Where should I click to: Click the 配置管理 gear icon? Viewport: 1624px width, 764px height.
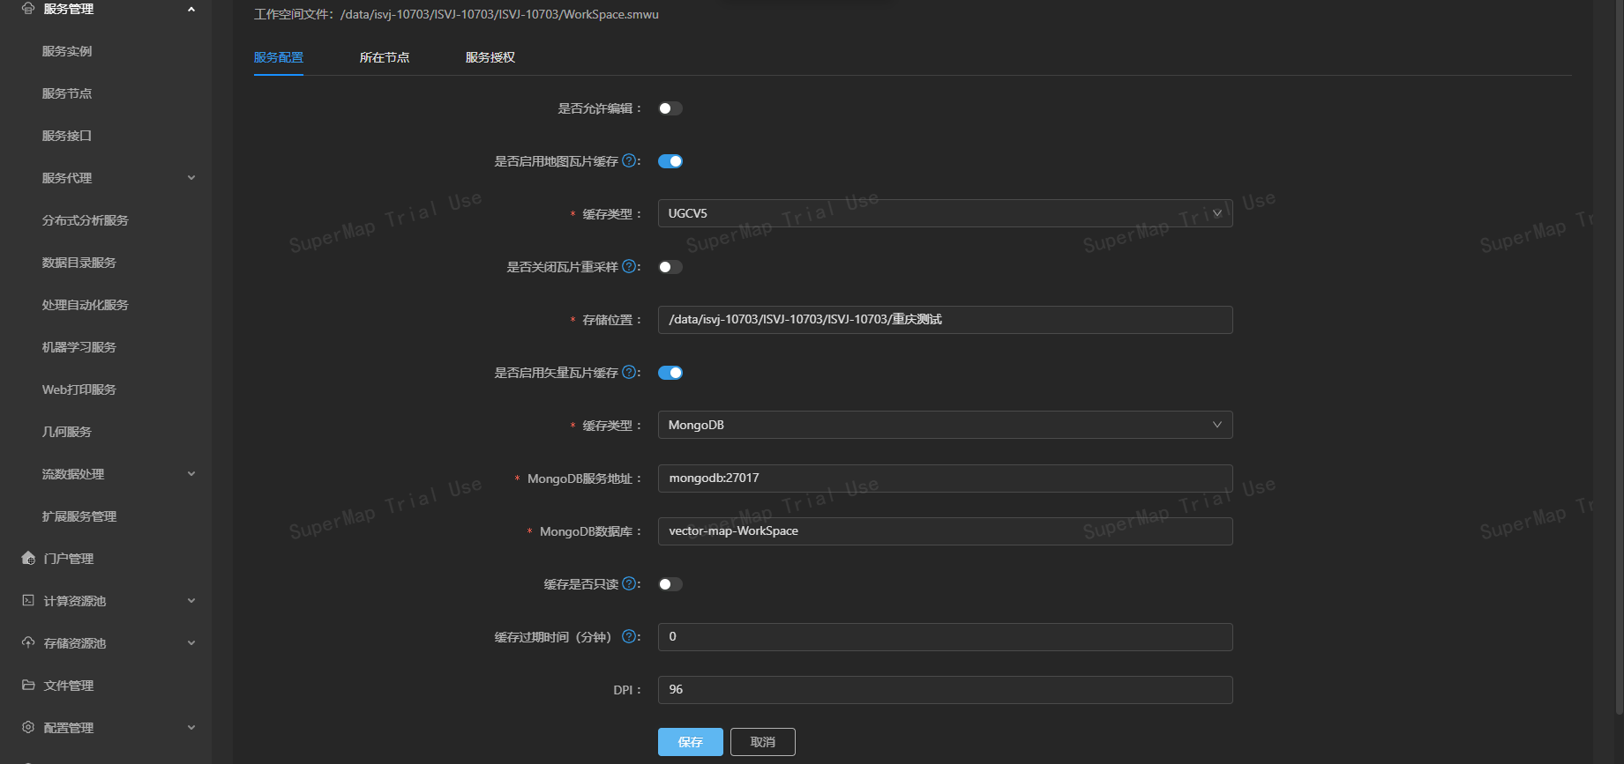[x=28, y=728]
